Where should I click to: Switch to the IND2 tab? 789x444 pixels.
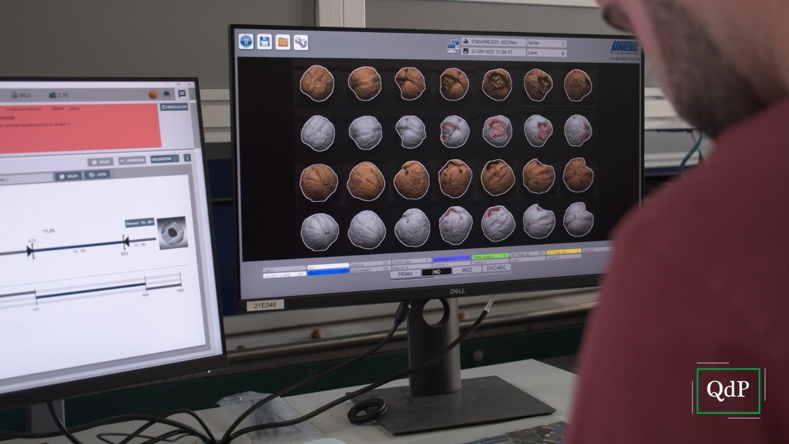466,270
